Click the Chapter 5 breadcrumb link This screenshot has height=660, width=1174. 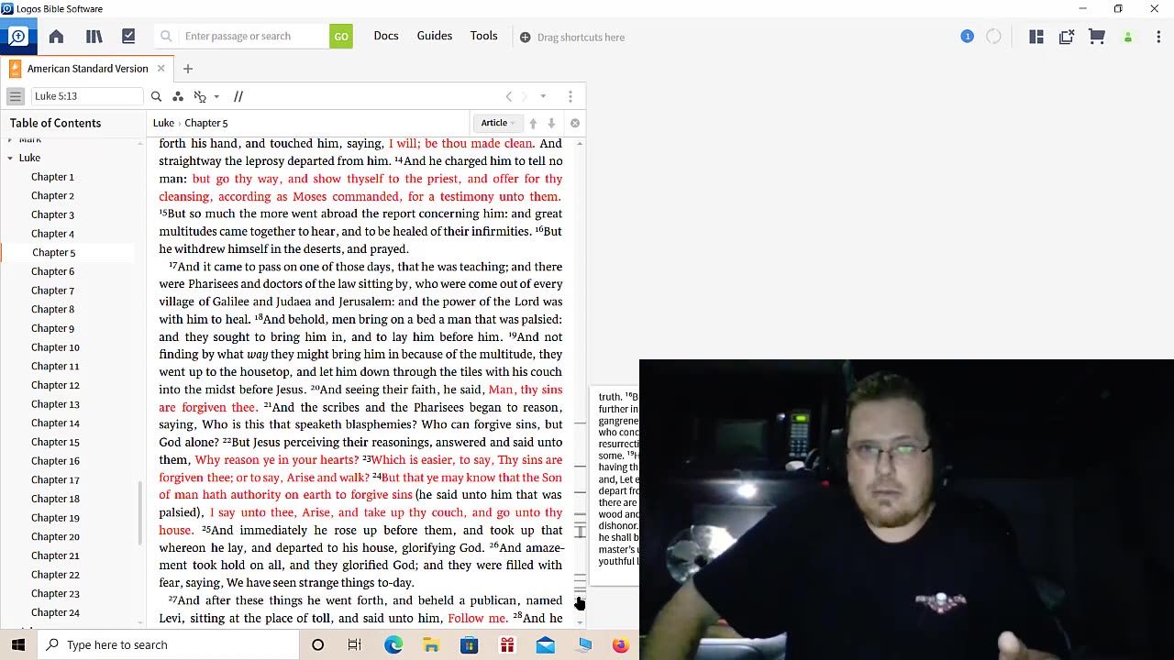[206, 123]
